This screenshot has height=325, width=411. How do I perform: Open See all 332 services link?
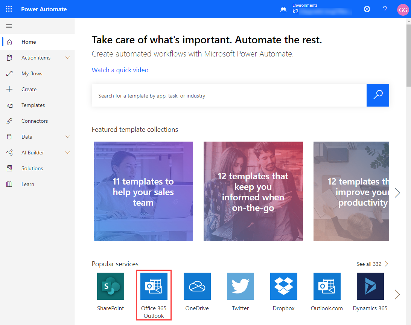click(372, 264)
